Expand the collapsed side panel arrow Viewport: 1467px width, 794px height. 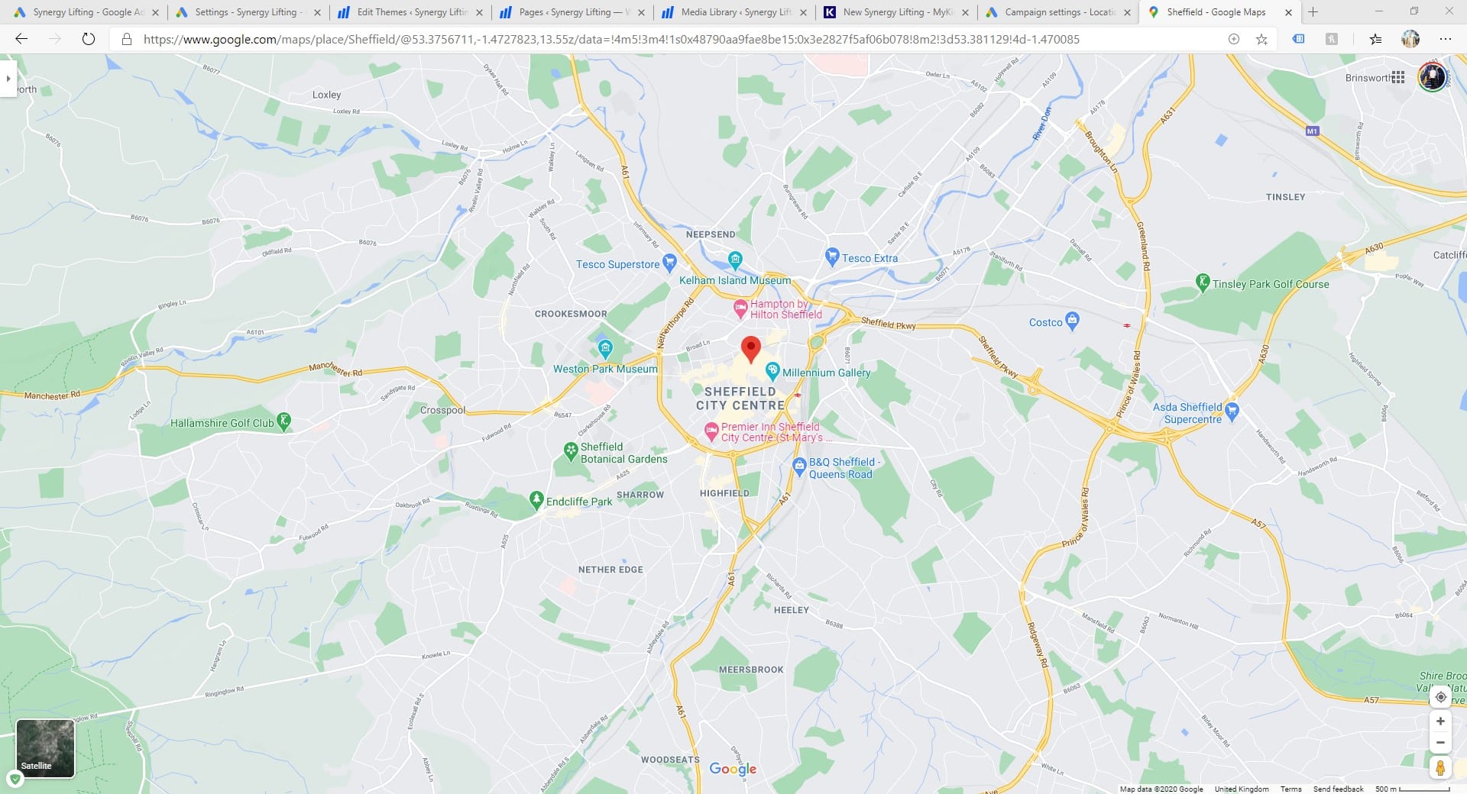coord(8,78)
